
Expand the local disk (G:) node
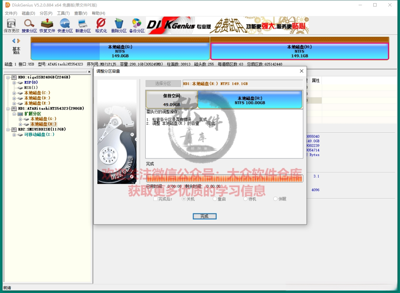20,119
